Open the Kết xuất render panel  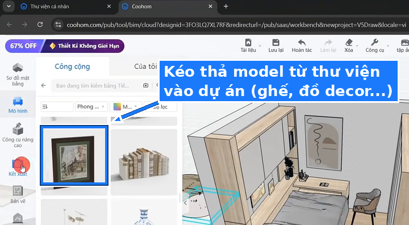pyautogui.click(x=18, y=167)
